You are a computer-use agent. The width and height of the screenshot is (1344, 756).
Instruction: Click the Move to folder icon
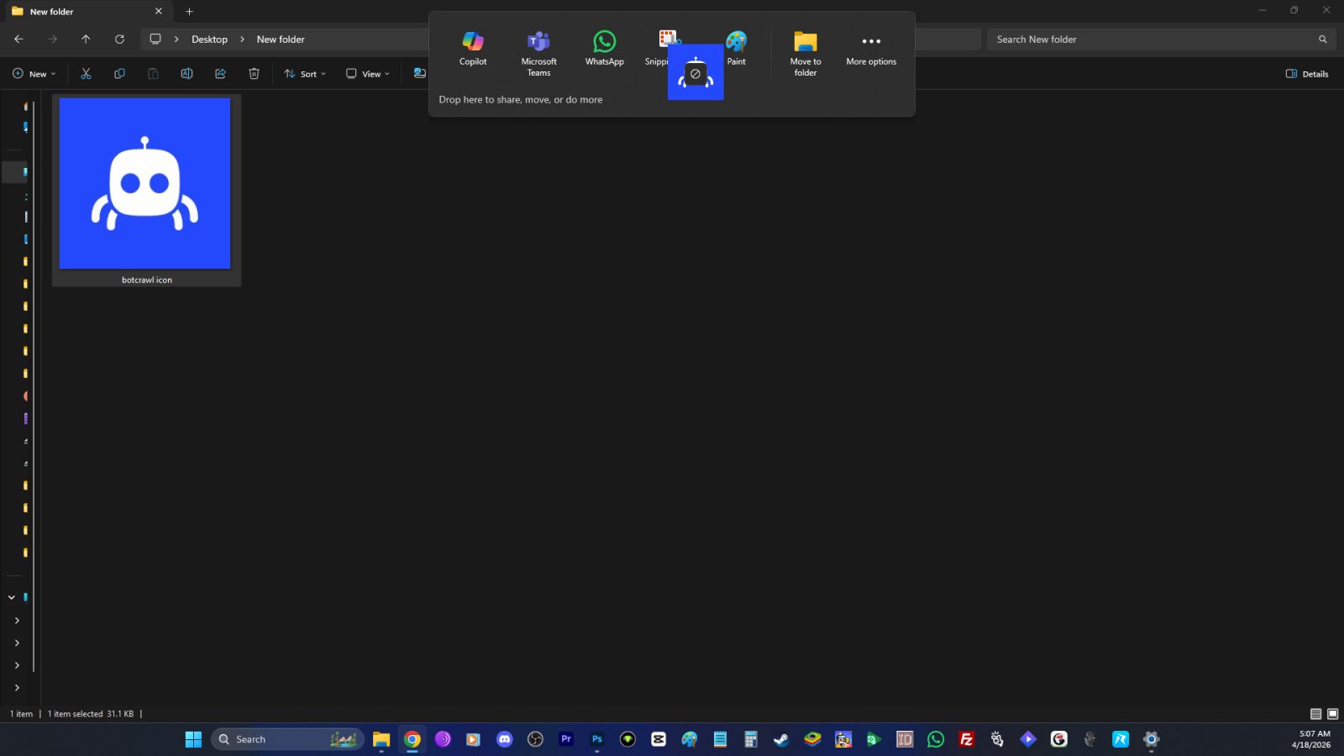point(805,43)
